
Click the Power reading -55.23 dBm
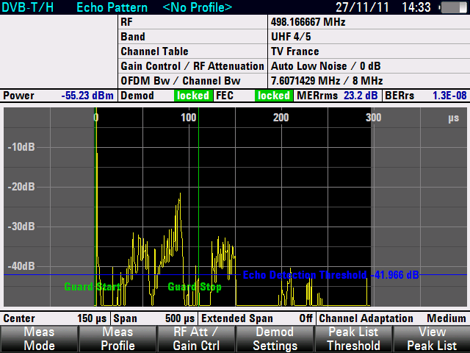tap(87, 96)
